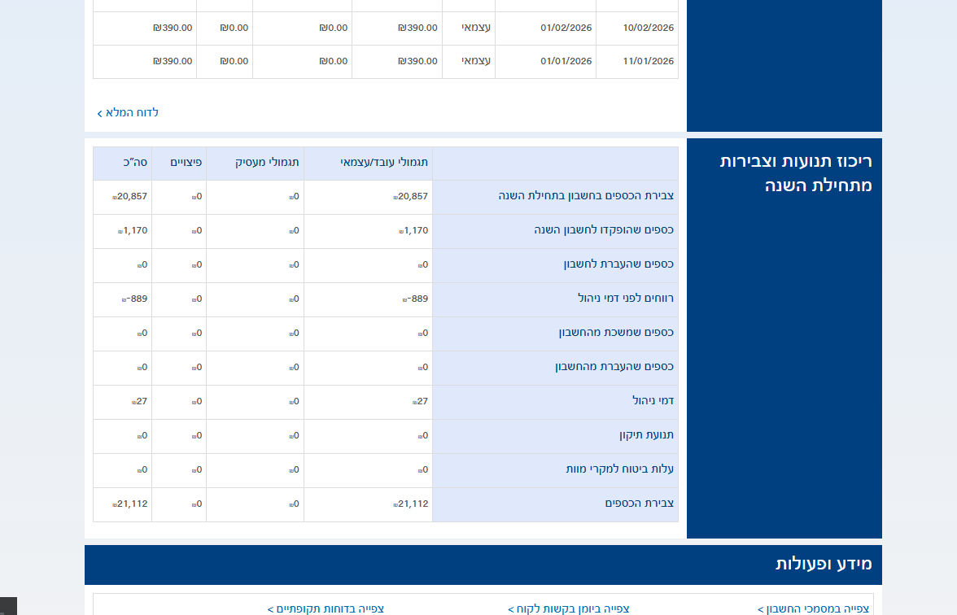Click the תגמולי עובד/עצמאי column header
The height and width of the screenshot is (615, 957).
click(384, 163)
